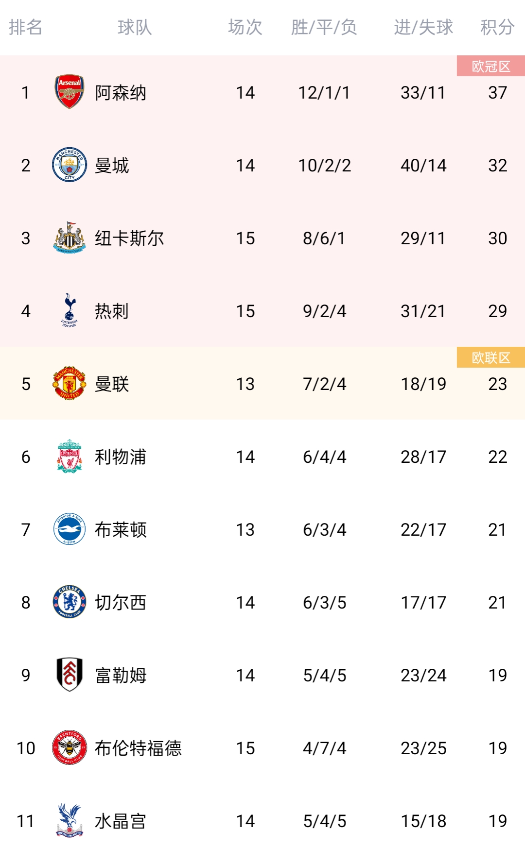Open the 阿森纳 team name
This screenshot has height=864, width=525.
(121, 92)
